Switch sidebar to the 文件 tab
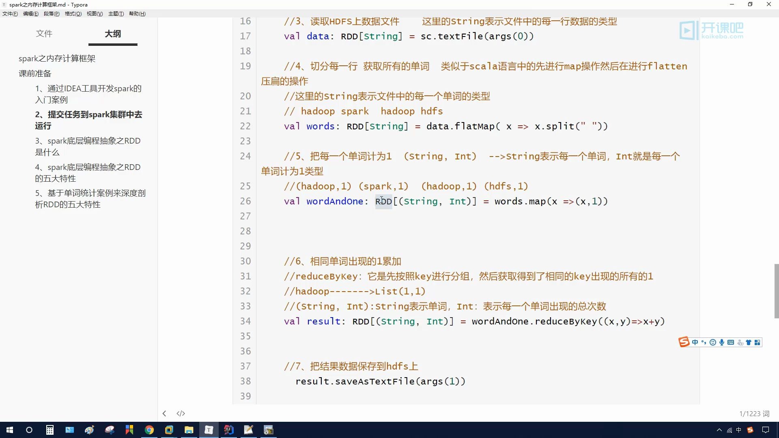 (x=44, y=34)
